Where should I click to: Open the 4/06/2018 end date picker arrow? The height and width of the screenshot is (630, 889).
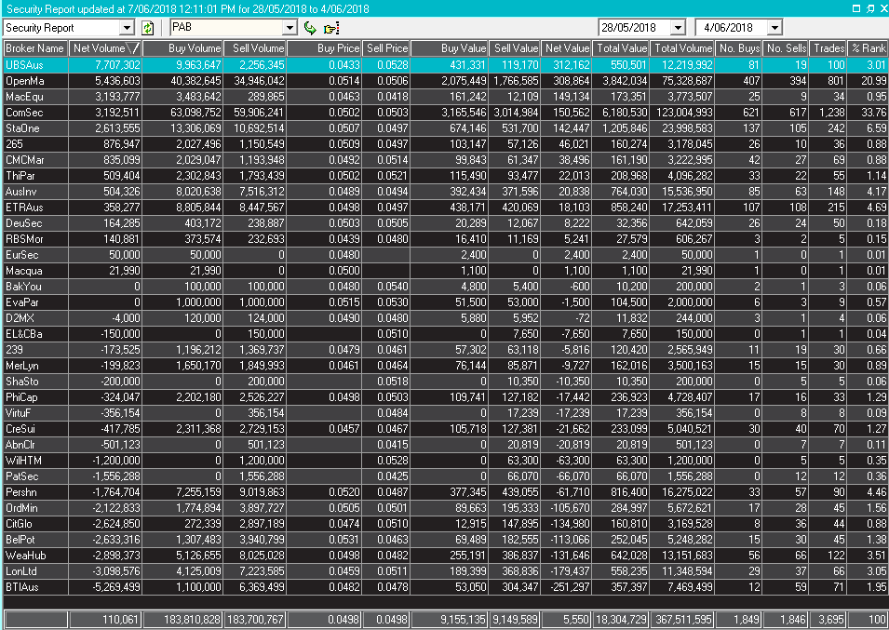775,27
